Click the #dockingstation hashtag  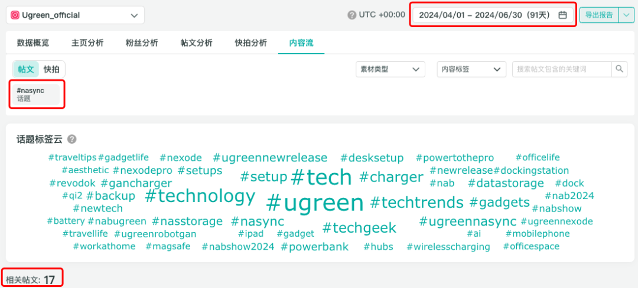tap(531, 170)
